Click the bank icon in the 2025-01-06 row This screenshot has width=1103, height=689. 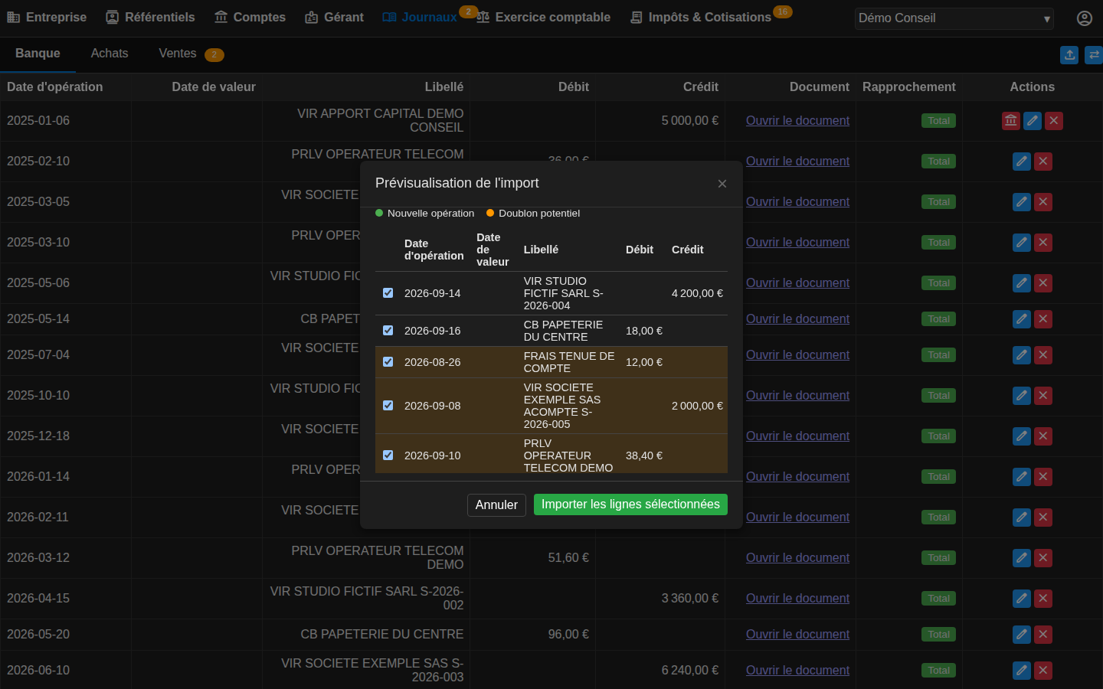point(1011,121)
